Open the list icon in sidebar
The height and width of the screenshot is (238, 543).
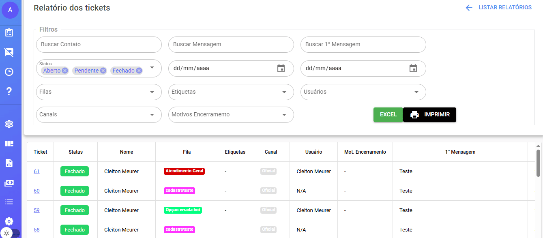pos(9,202)
